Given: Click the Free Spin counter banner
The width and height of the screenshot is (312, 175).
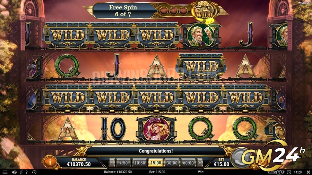Looking at the screenshot, I should point(123,11).
